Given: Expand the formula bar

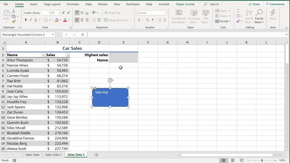Looking at the screenshot, I should coord(286,34).
